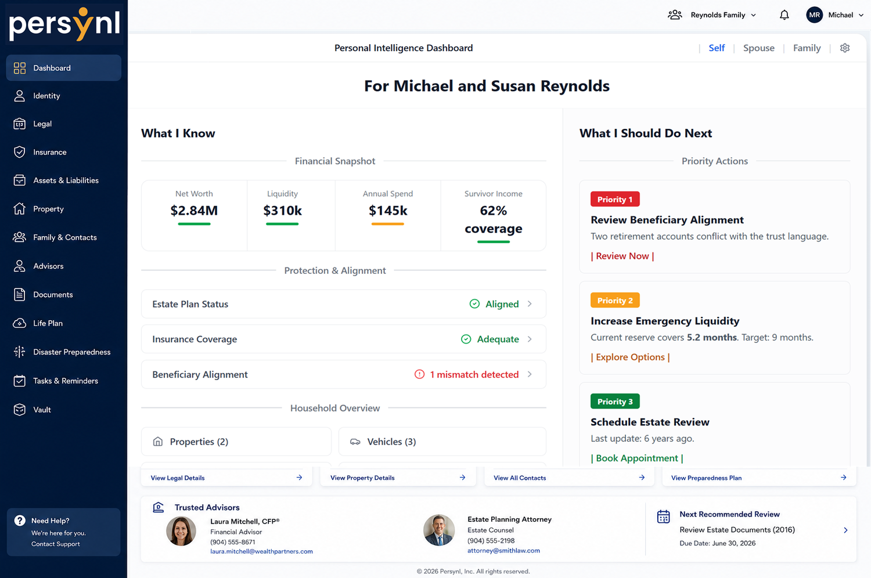
Task: Click the green Priority 3 badge
Action: [615, 401]
